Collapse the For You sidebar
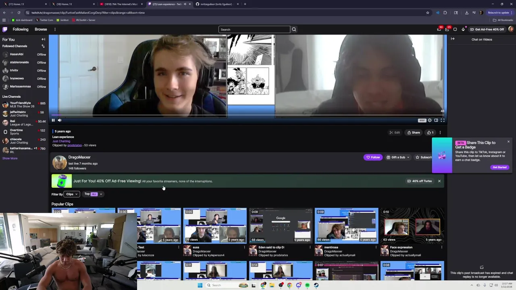This screenshot has width=516, height=290. (x=43, y=39)
